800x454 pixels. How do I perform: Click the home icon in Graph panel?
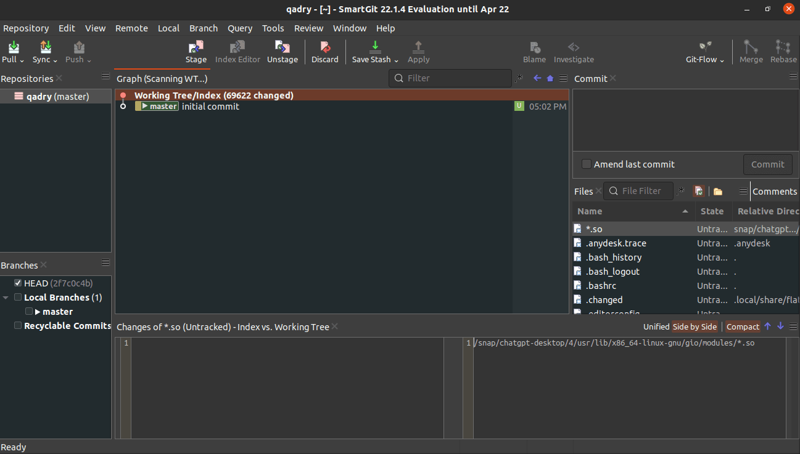pos(550,78)
